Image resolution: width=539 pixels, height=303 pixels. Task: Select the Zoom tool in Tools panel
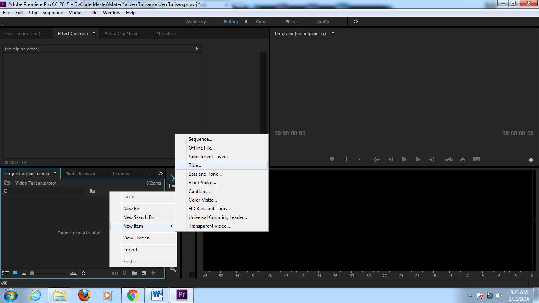point(173,269)
